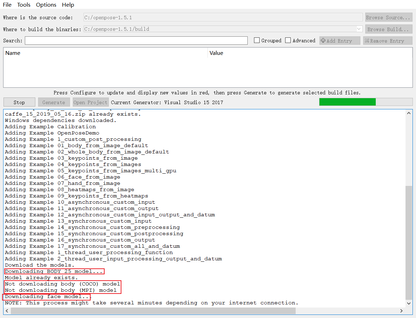Viewport: 416px width, 318px height.
Task: Click the output log scroll up arrow
Action: pos(409,113)
